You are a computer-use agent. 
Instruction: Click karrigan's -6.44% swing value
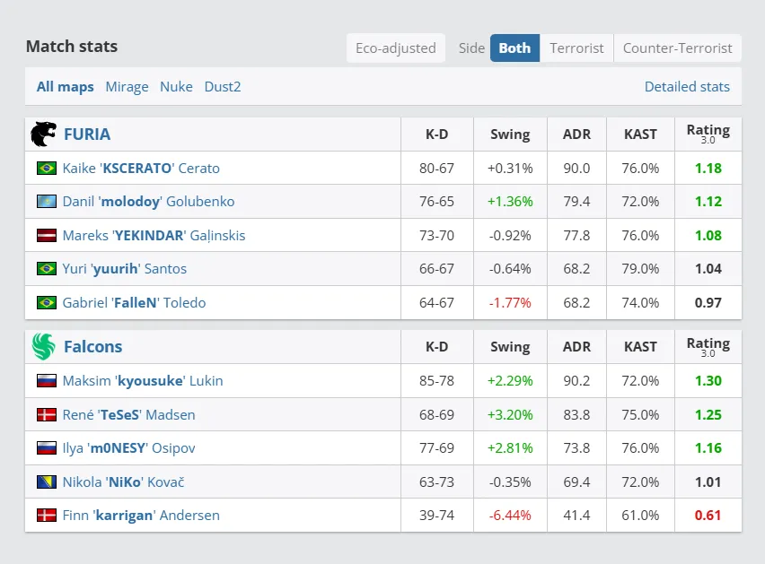510,515
